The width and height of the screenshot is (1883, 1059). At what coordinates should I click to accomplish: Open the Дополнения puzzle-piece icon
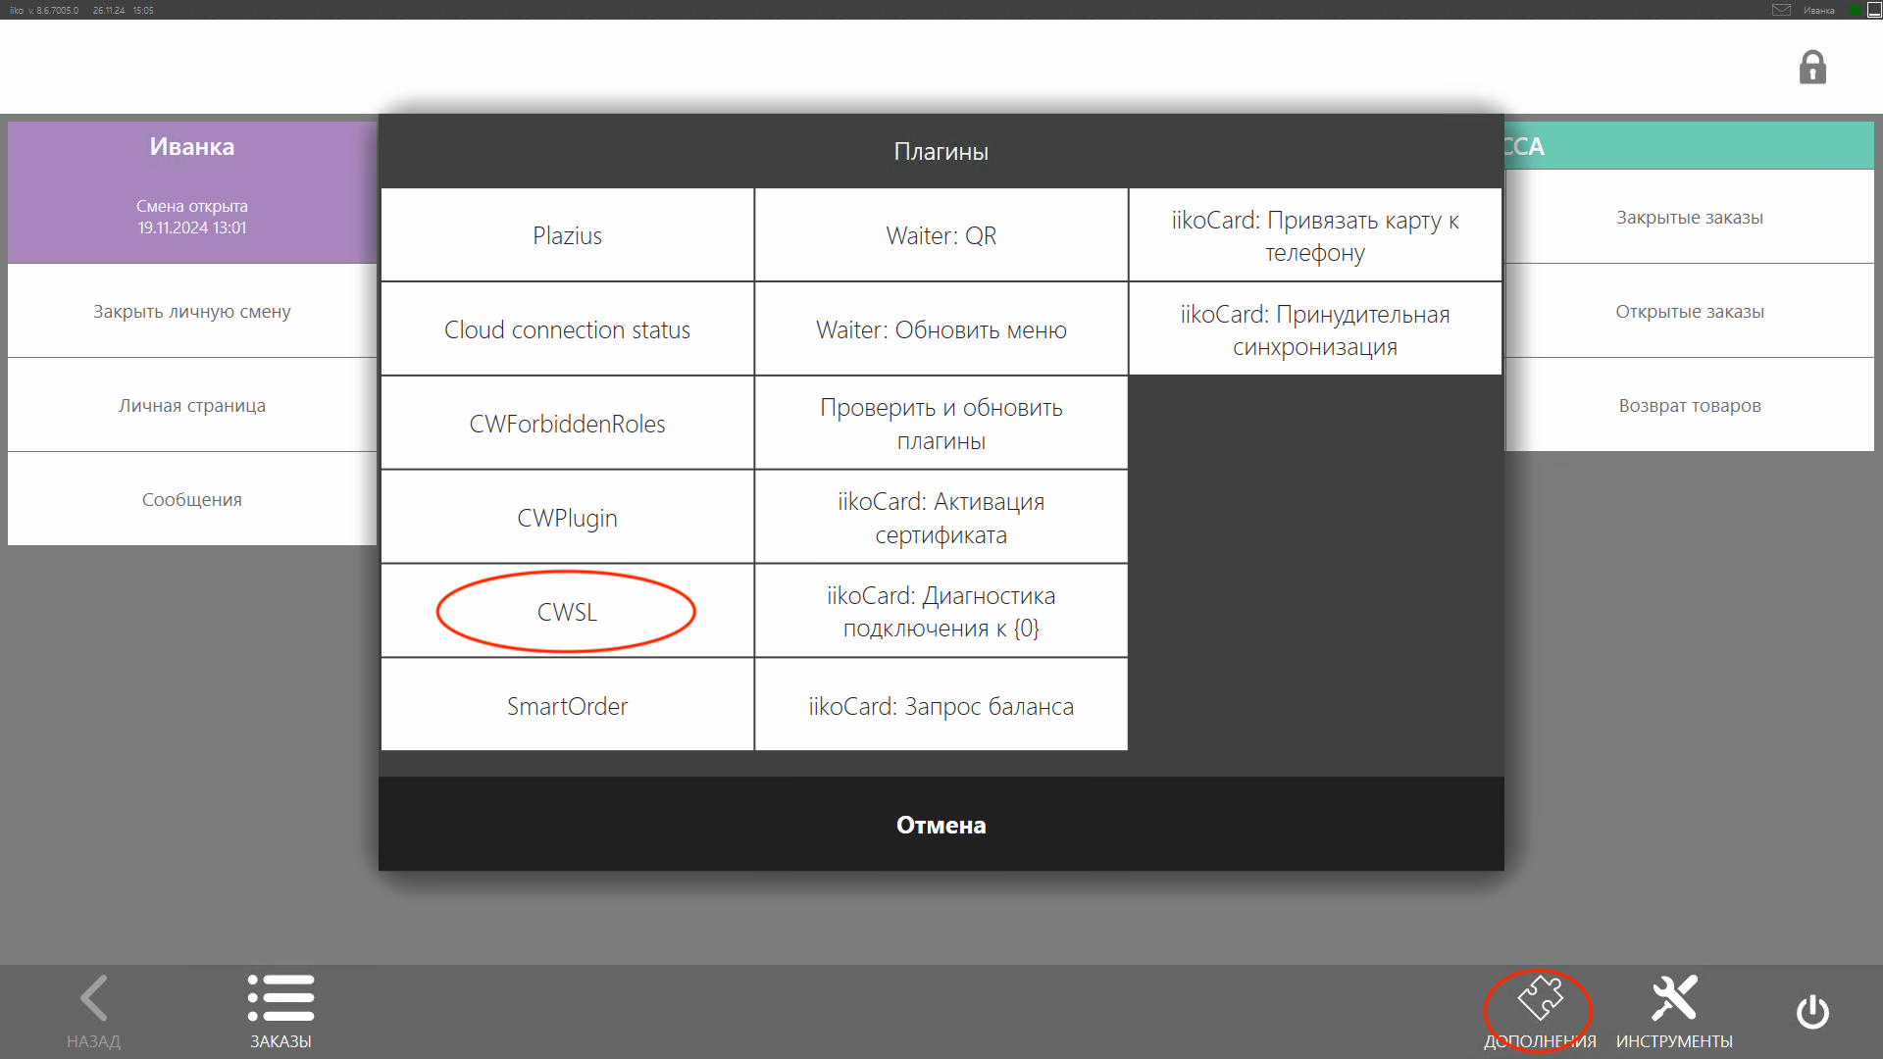(1539, 1000)
